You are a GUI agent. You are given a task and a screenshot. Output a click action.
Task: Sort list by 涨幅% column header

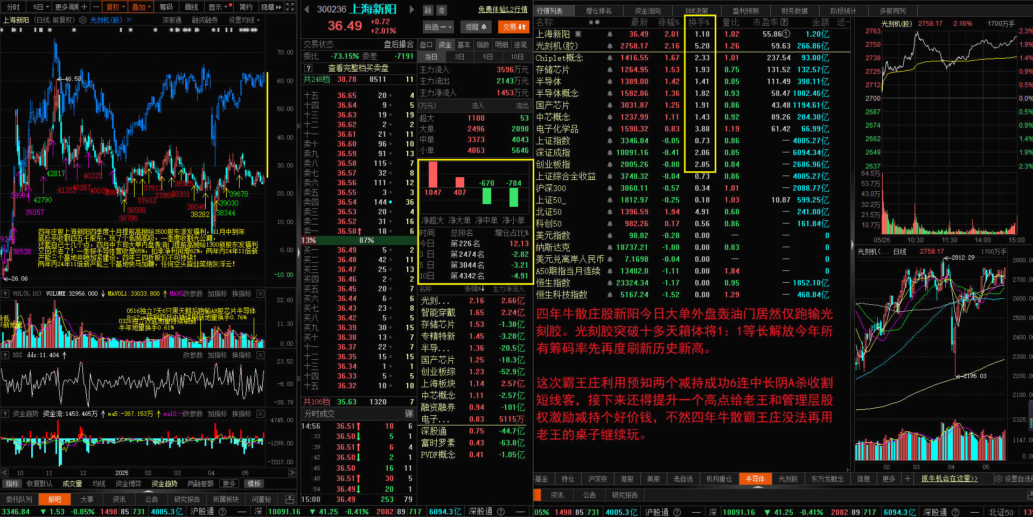[x=668, y=22]
